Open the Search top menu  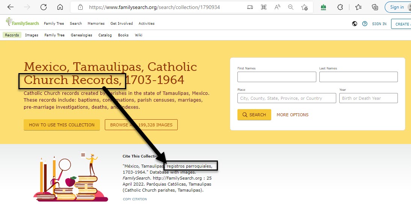click(76, 24)
